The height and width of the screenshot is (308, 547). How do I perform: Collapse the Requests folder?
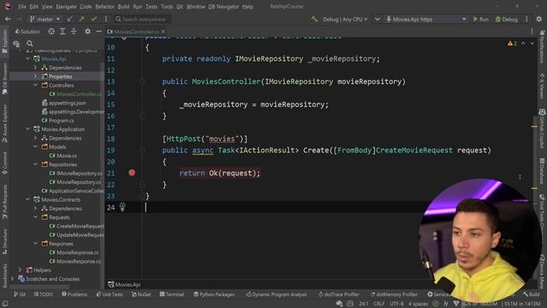pos(36,216)
